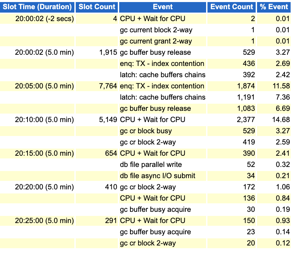
Task: Click percent event value 2.59
Action: click(x=283, y=142)
